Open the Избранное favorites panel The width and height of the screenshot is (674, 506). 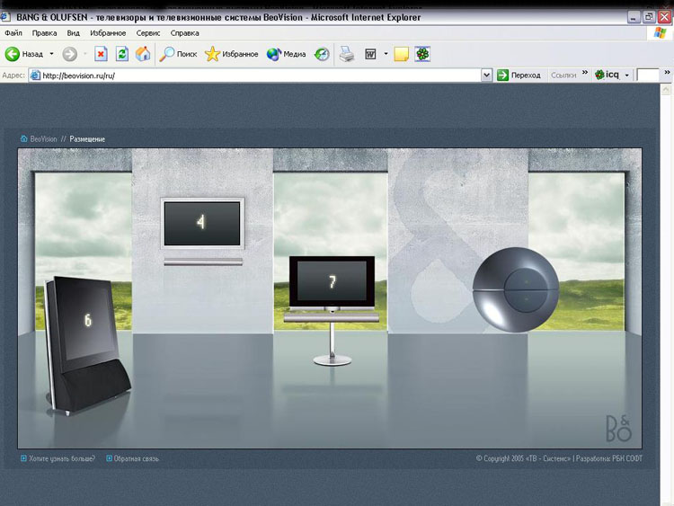(x=232, y=54)
